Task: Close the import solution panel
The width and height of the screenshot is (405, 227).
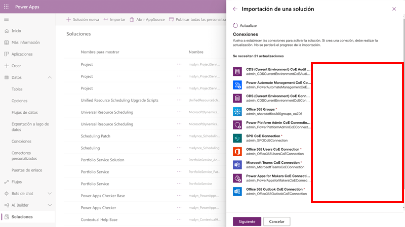Action: (394, 9)
